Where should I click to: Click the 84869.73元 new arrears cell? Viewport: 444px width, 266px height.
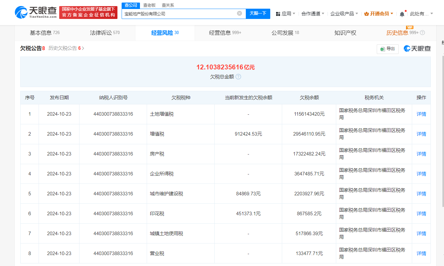click(248, 194)
